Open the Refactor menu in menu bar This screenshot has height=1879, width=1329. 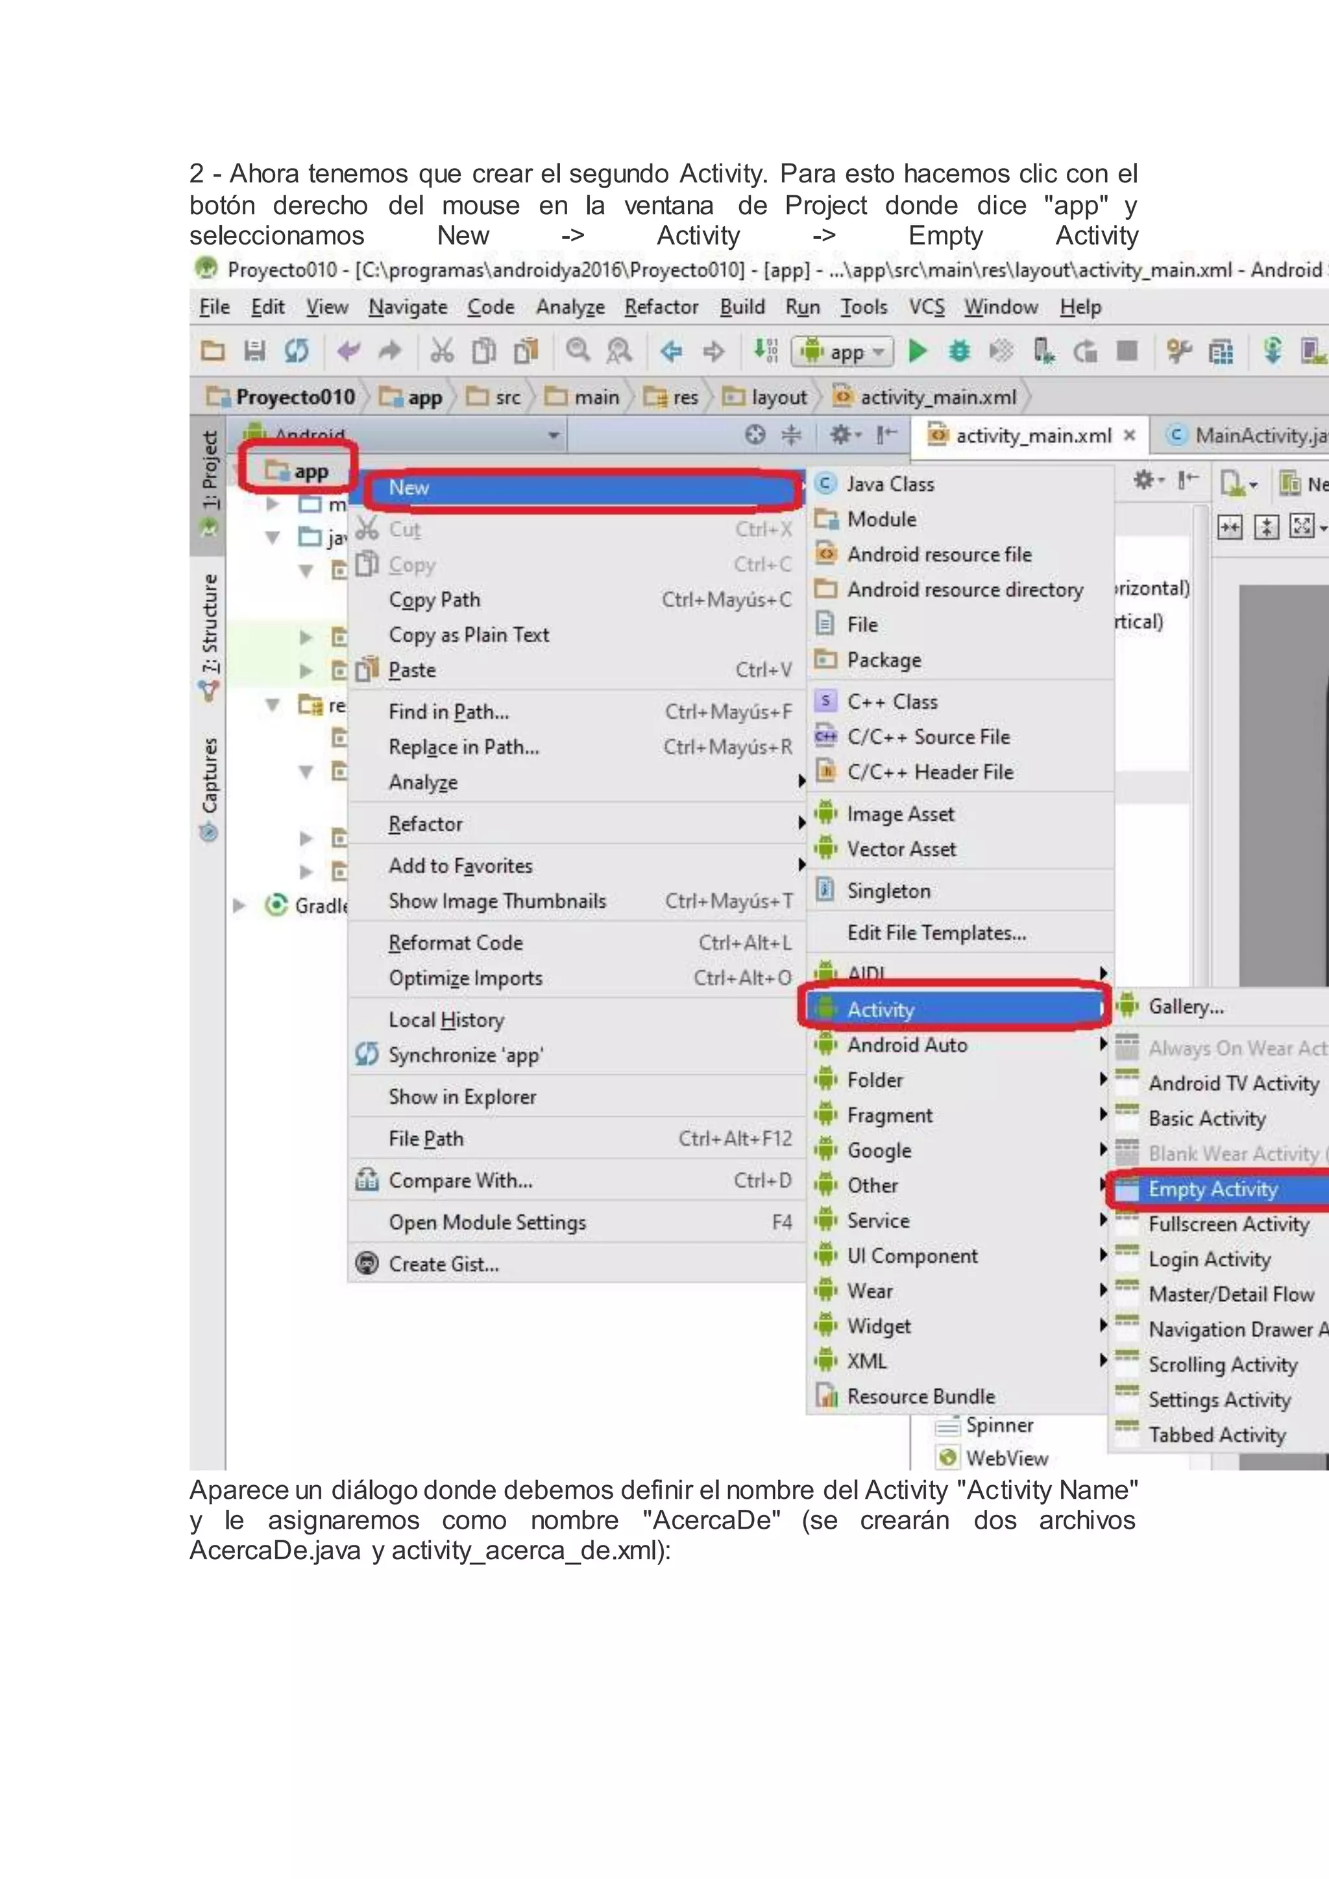pyautogui.click(x=661, y=307)
